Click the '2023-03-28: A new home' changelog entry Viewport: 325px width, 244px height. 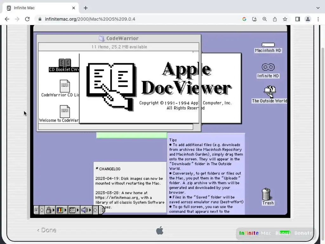coord(130,200)
